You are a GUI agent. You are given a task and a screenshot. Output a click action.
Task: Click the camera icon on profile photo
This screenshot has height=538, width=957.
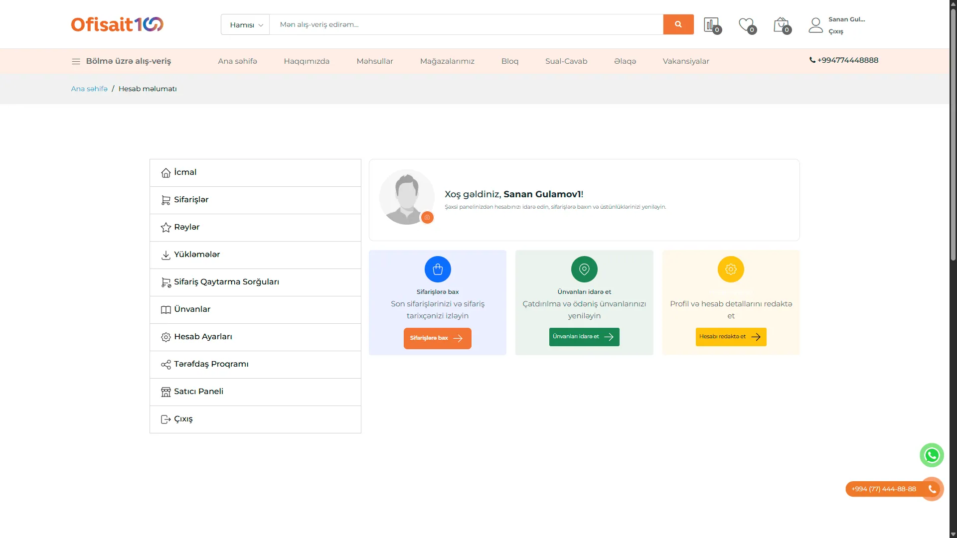tap(427, 217)
